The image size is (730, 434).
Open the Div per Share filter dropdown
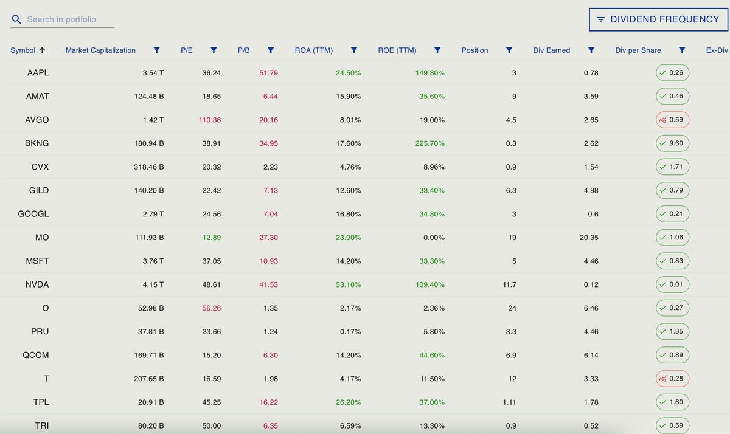click(681, 50)
